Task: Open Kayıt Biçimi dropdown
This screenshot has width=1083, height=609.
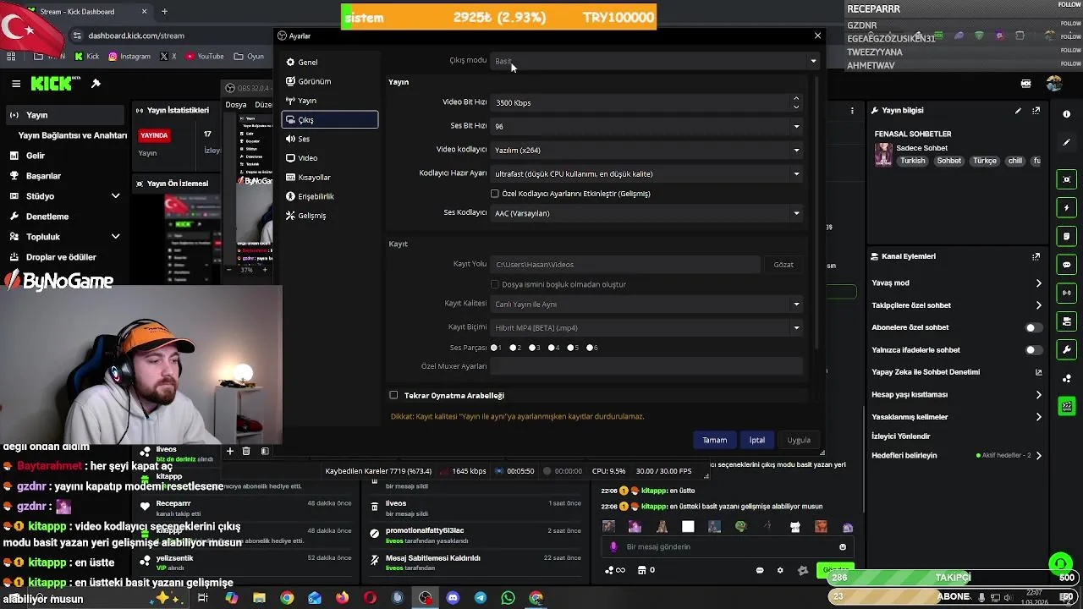Action: pos(646,327)
